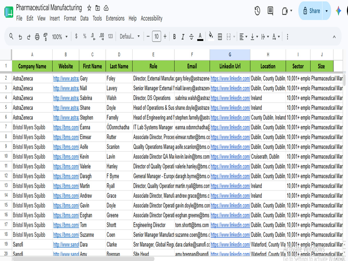Open the Data menu
The height and width of the screenshot is (261, 348).
(84, 18)
